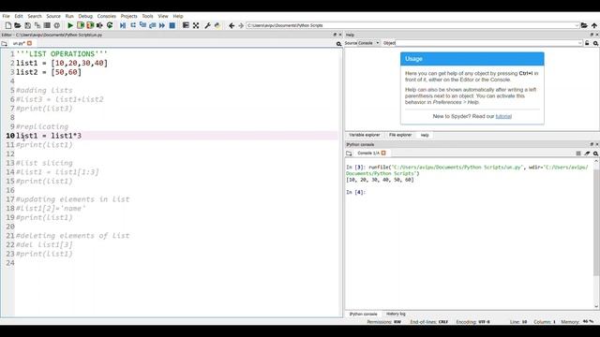Click the debugger step icon after debug file
Screen dimensions: 600x337
(x=133, y=25)
